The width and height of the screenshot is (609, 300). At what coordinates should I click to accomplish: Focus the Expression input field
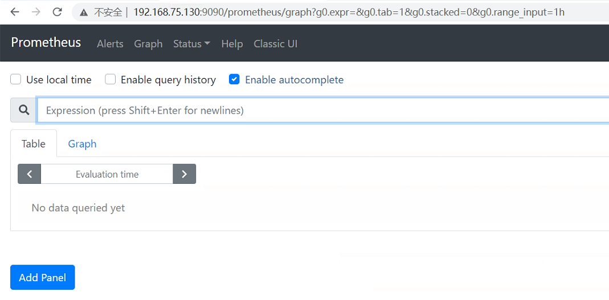[x=319, y=110]
